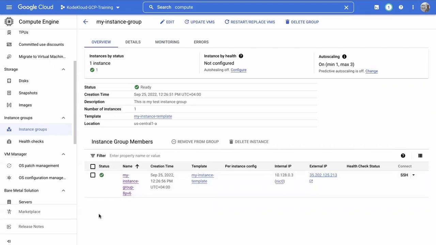Click SSH button for the instance
This screenshot has height=245, width=436.
tap(404, 175)
